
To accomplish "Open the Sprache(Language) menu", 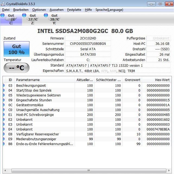I will pos(109,10).
